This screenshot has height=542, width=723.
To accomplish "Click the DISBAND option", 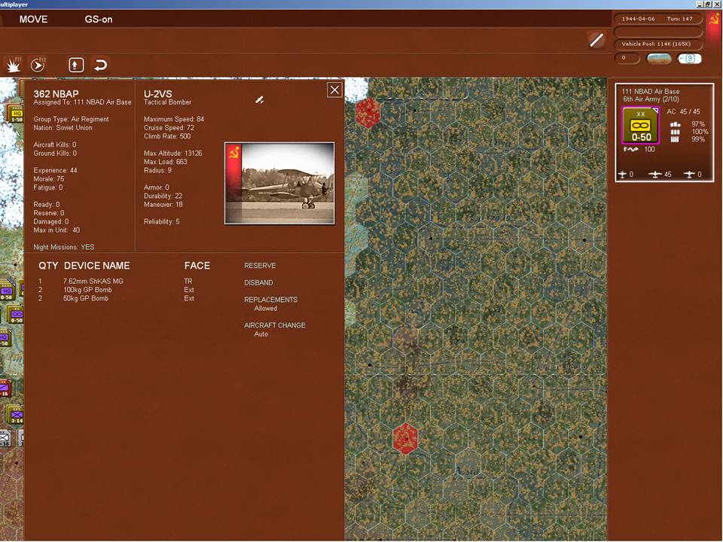I will pyautogui.click(x=258, y=282).
